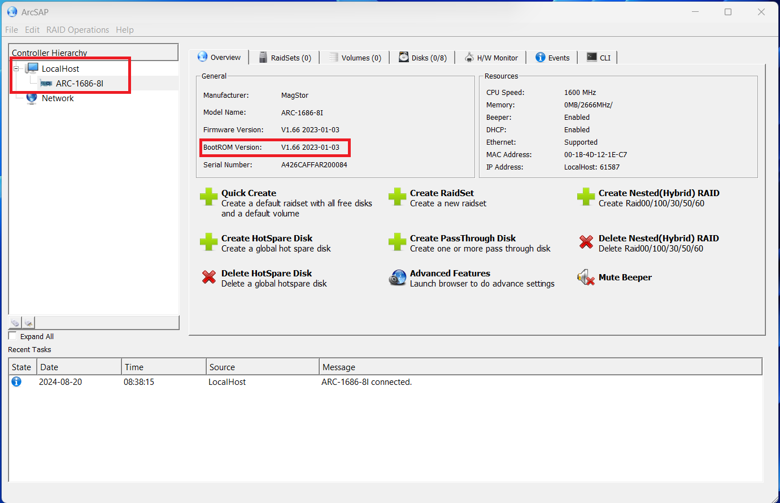Click the Create PassThrough Disk plus icon

pyautogui.click(x=397, y=242)
